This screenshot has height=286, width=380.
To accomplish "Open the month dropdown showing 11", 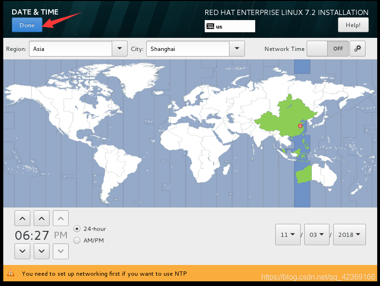I will pyautogui.click(x=287, y=235).
